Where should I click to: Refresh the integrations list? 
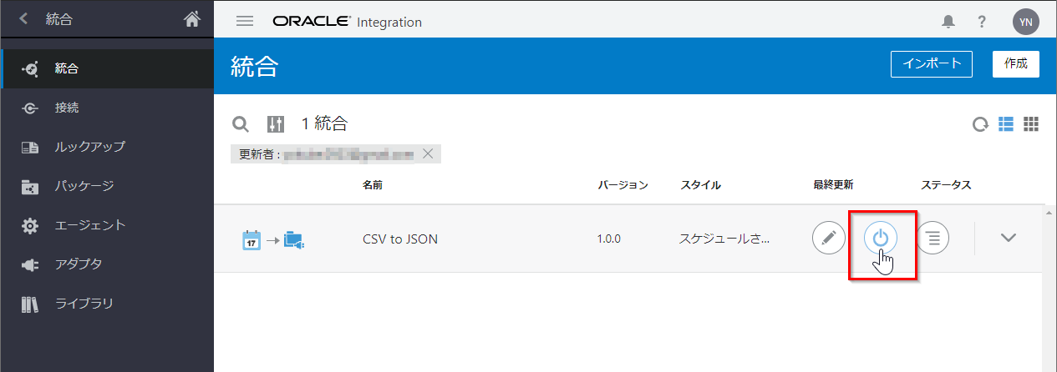click(979, 124)
